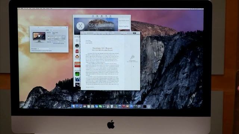The height and width of the screenshot is (134, 239).
Task: Choose Best for display resolution
Action: pos(55,32)
